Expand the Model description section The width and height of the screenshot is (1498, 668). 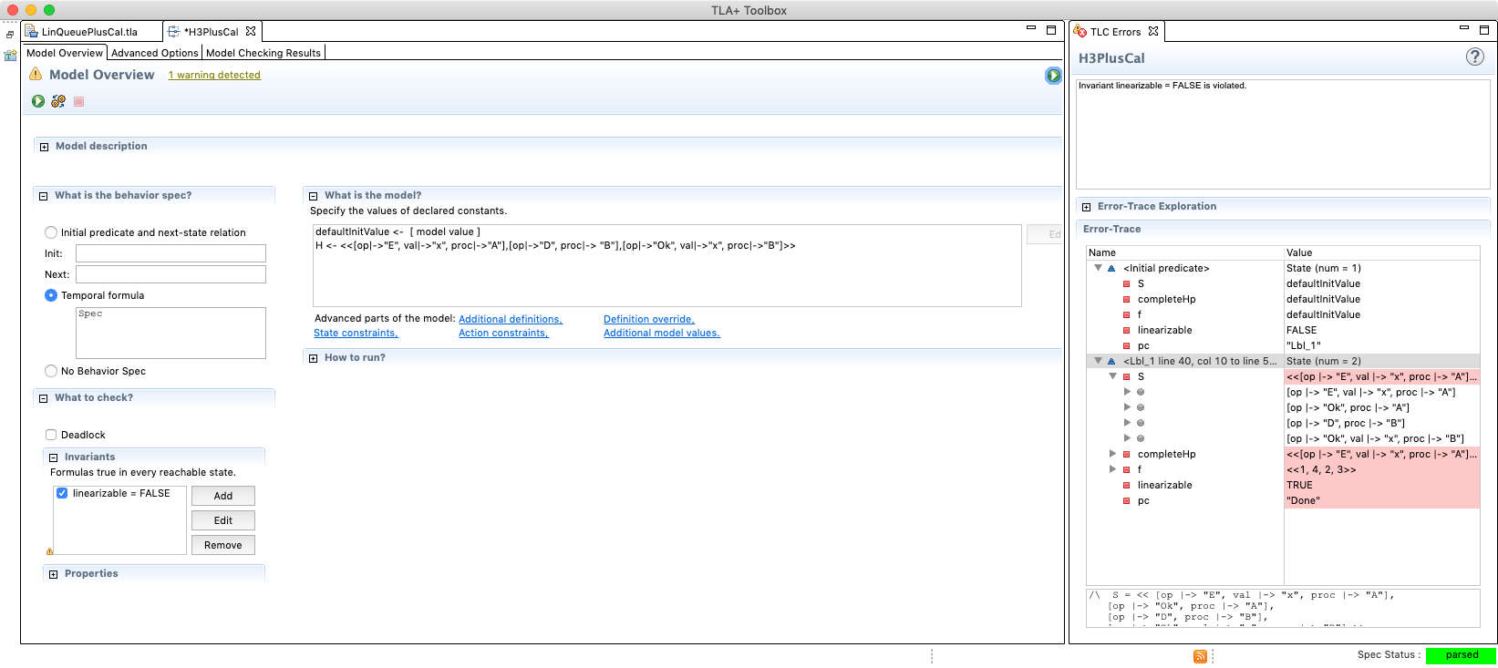tap(44, 147)
